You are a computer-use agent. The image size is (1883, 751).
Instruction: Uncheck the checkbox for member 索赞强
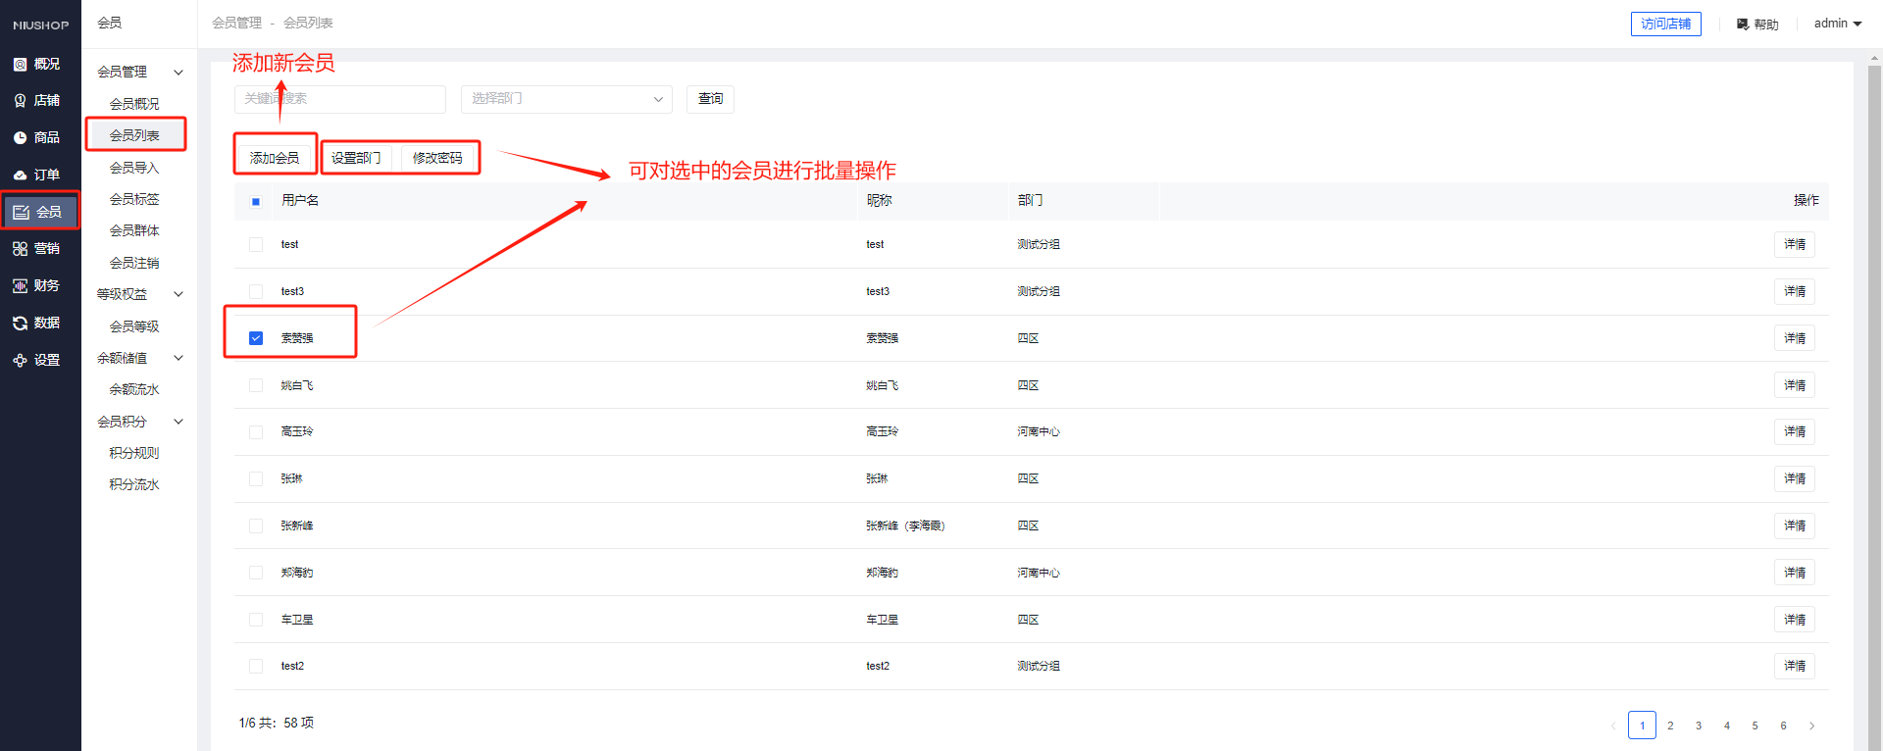256,338
